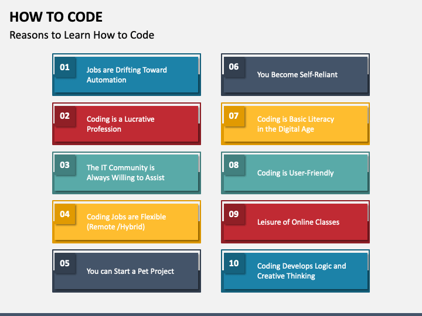Click the 07 number badge

point(234,116)
